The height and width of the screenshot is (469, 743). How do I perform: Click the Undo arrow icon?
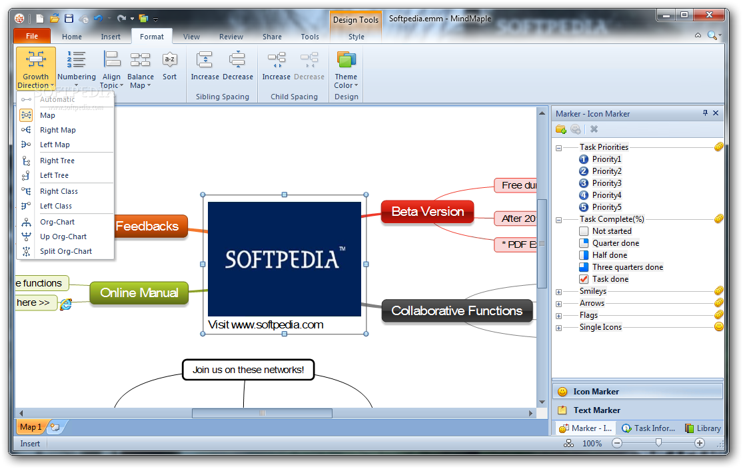pos(98,19)
